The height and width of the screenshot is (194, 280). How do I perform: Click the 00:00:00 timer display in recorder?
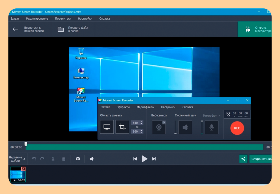click(240, 113)
